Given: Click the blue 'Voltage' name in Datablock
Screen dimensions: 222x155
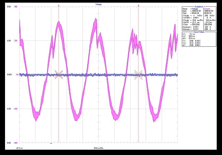Looking at the screenshot, I should pyautogui.click(x=195, y=9).
